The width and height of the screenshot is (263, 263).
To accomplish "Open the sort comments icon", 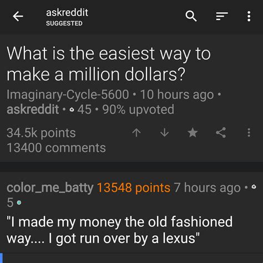I will 222,16.
